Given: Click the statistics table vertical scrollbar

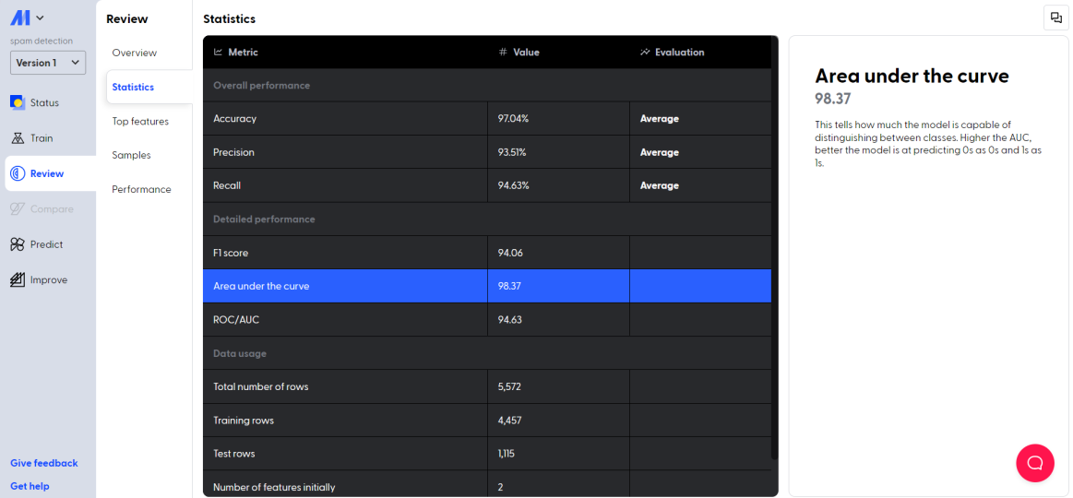Looking at the screenshot, I should click(x=775, y=247).
